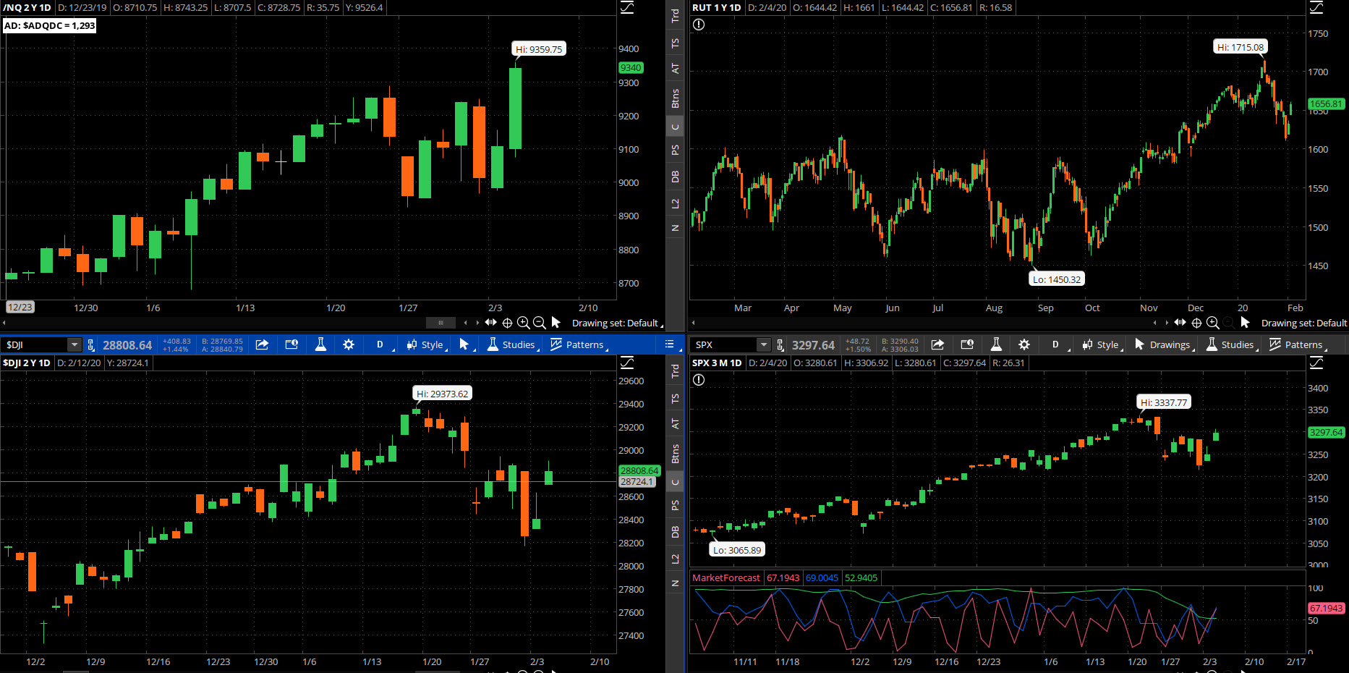This screenshot has height=673, width=1349.
Task: Open DB tab beside $DJI chart
Action: pyautogui.click(x=675, y=532)
